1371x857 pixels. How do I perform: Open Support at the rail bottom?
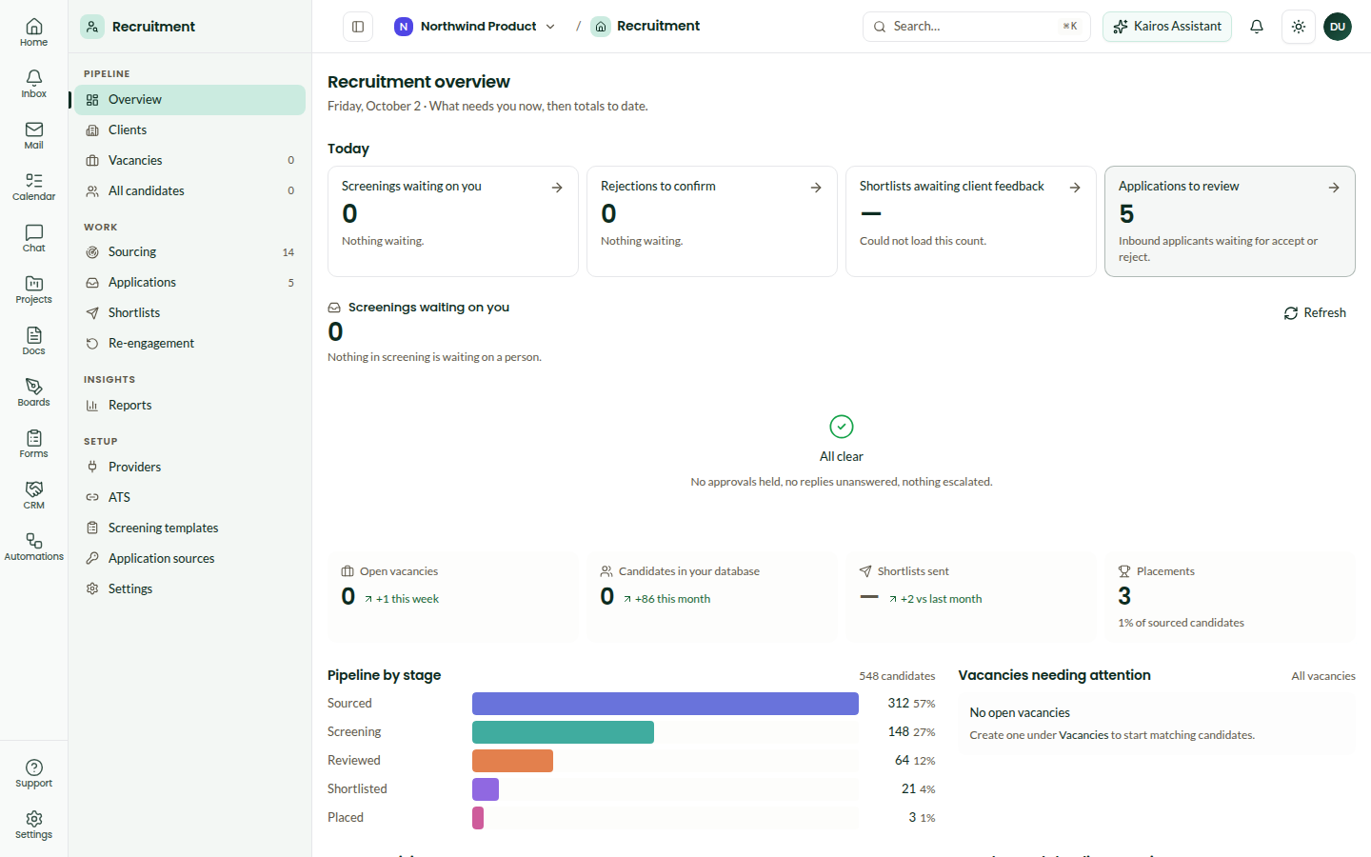coord(34,773)
